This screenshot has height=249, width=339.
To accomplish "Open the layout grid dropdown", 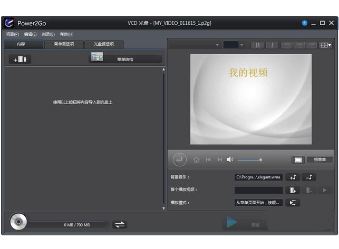I will pyautogui.click(x=326, y=45).
